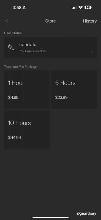Select the 10 Hours package
Image resolution: width=101 pixels, height=220 pixels.
coord(27,130)
